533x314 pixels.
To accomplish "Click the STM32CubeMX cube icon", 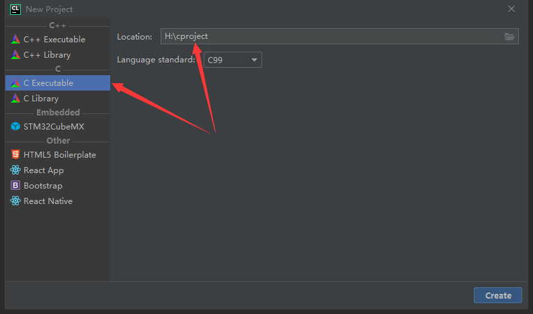I will (x=16, y=126).
